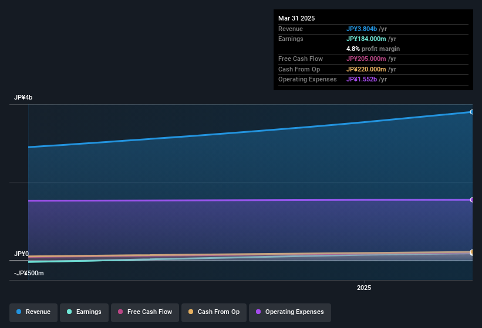Toggle the Earnings legend button

[x=84, y=312]
